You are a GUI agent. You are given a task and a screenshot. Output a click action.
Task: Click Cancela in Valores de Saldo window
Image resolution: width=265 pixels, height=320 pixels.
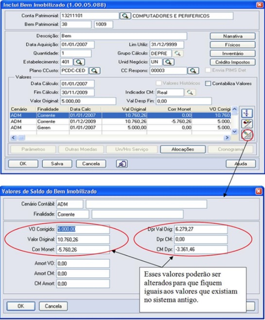(x=53, y=306)
